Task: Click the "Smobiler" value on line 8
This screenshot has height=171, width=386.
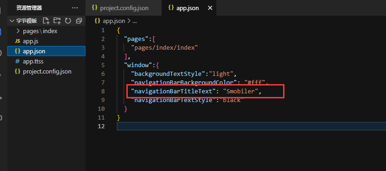Action: (x=240, y=91)
